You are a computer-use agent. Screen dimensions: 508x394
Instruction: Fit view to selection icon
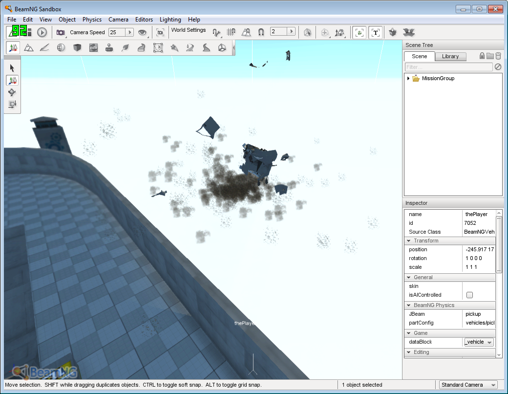[x=160, y=32]
